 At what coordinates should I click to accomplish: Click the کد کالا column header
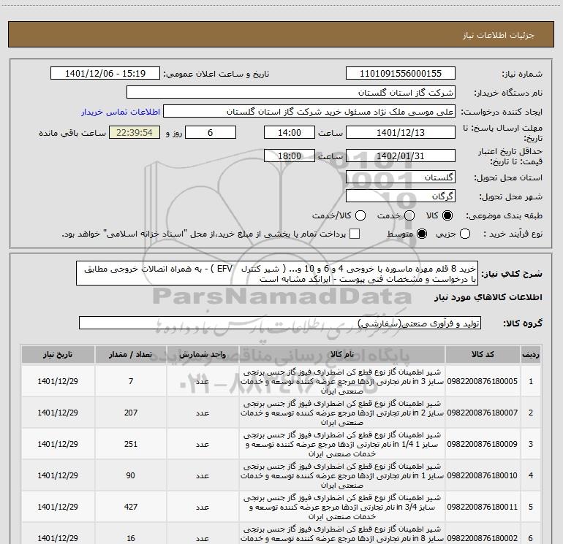point(483,354)
